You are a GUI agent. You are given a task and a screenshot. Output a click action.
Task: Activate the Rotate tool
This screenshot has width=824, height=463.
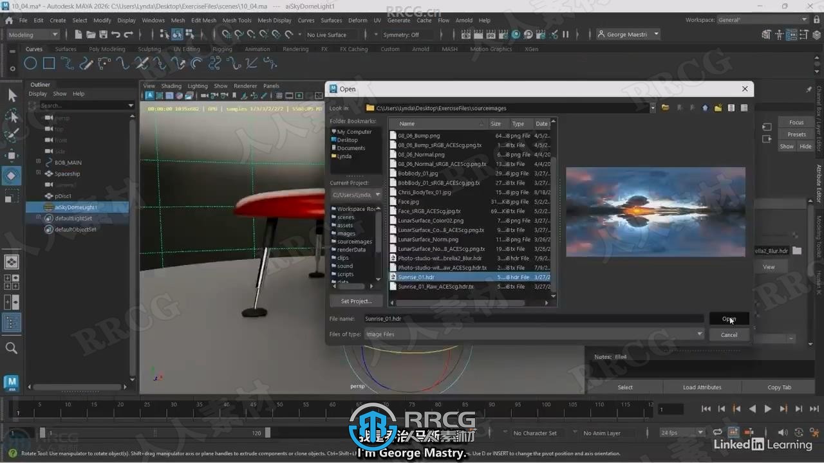tap(12, 176)
